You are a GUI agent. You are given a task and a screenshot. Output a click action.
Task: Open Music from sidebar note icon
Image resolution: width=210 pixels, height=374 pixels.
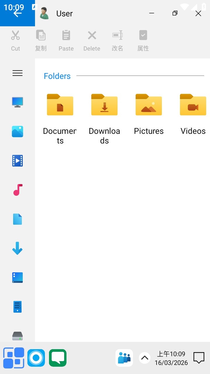click(17, 190)
